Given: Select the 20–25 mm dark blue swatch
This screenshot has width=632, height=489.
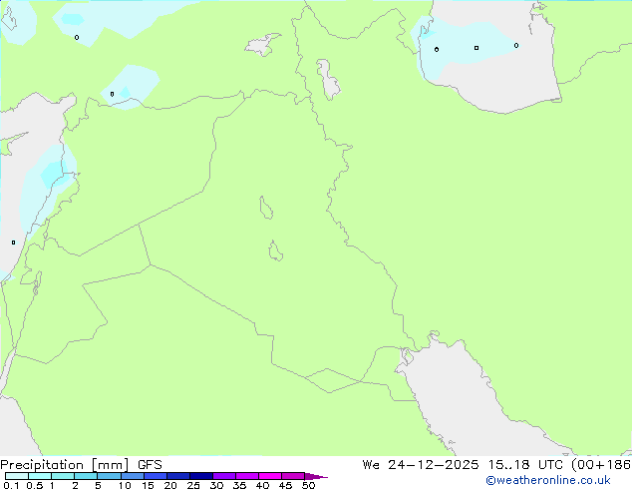Looking at the screenshot, I should (177, 476).
